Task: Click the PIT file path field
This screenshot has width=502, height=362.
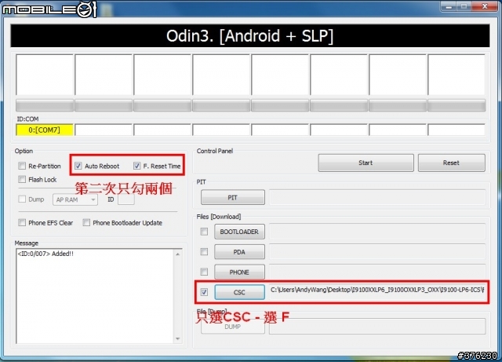Action: 377,197
